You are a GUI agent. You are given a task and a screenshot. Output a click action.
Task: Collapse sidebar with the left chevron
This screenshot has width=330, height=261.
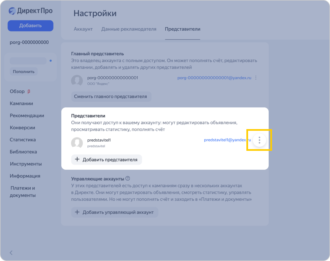coord(11,253)
